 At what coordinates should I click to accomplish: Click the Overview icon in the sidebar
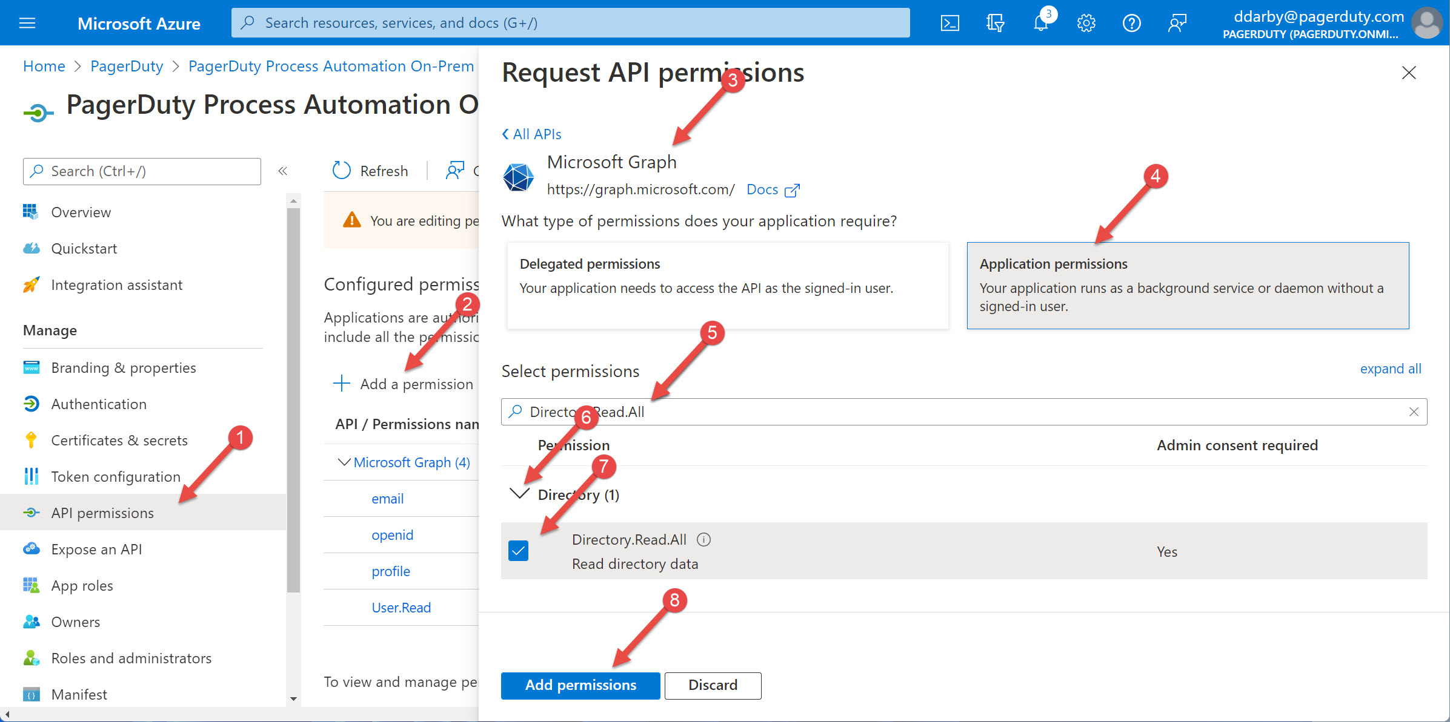[31, 212]
